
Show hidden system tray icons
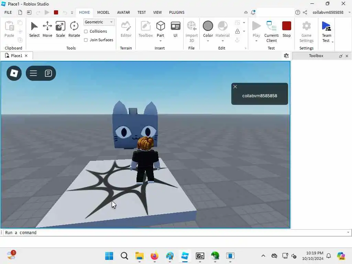pyautogui.click(x=263, y=256)
